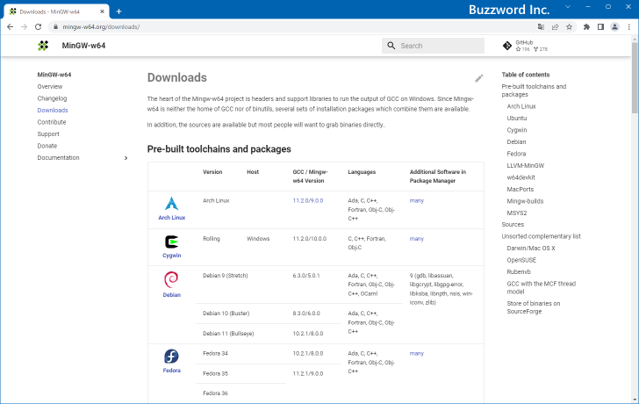Open the Chrome three-dot menu

point(629,27)
